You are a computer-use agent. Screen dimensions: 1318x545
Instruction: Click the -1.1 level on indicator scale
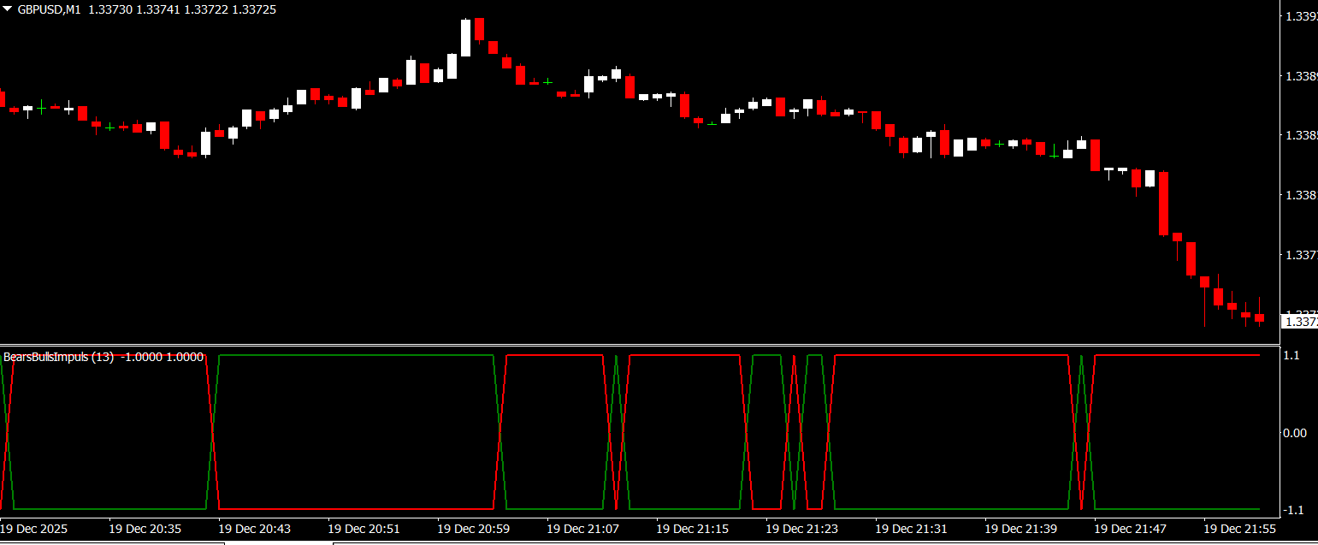[x=1293, y=510]
